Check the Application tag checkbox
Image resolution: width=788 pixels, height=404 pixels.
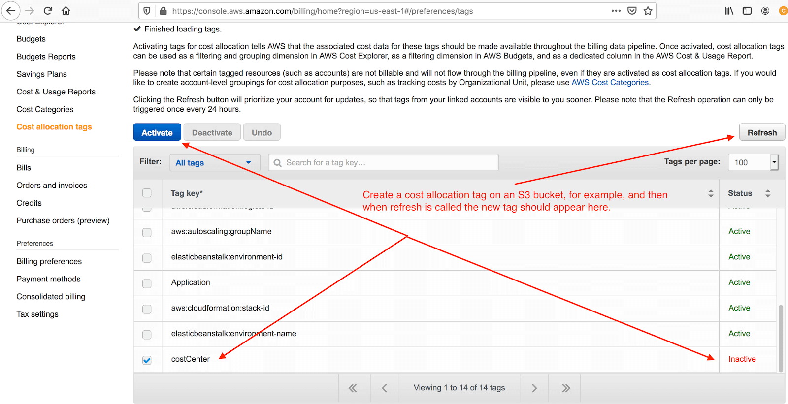coord(147,283)
